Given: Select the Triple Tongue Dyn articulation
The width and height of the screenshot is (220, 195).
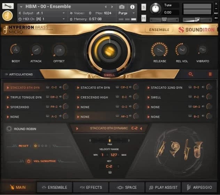Looking at the screenshot, I should tap(26, 97).
